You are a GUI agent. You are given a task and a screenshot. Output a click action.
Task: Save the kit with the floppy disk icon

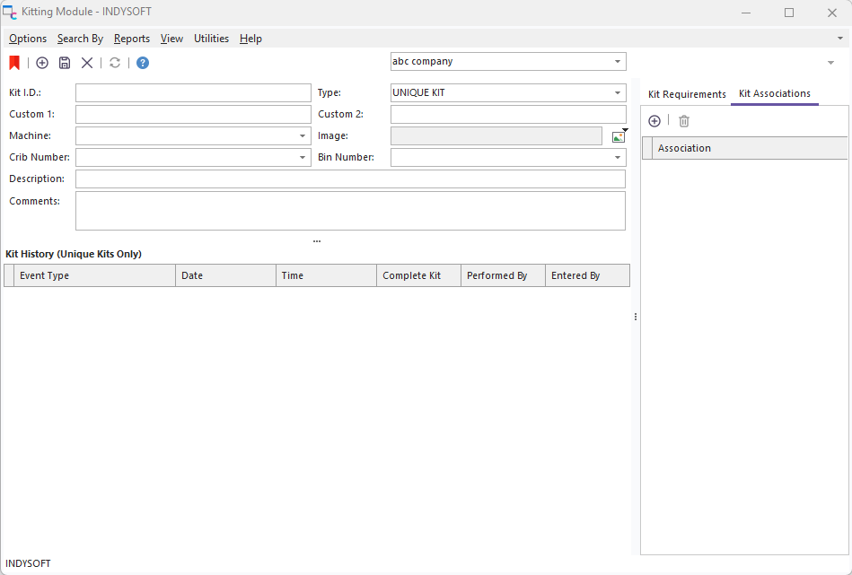coord(65,63)
